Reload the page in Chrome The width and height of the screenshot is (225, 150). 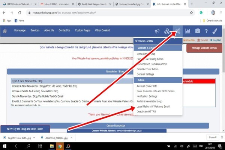click(x=19, y=13)
